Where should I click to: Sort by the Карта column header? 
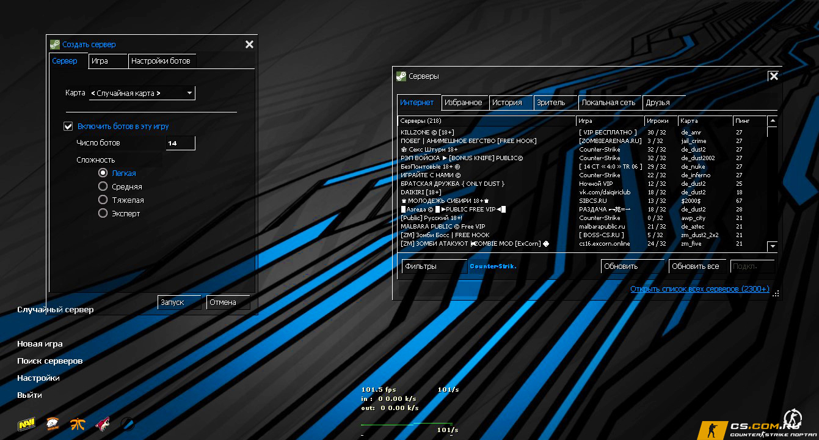tap(706, 121)
